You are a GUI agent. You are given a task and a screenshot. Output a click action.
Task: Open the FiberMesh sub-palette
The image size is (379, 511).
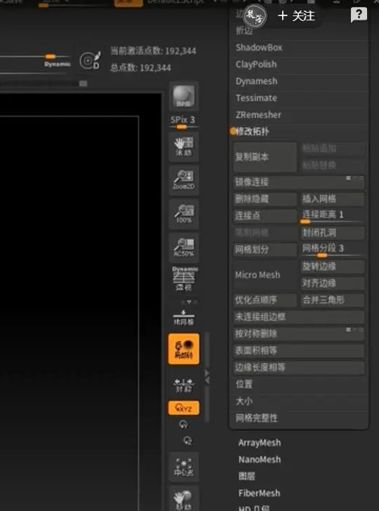(x=260, y=493)
